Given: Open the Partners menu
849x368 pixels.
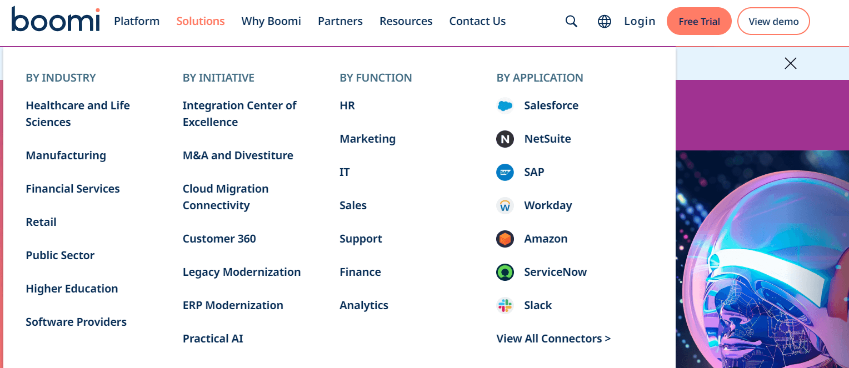Looking at the screenshot, I should pyautogui.click(x=340, y=21).
